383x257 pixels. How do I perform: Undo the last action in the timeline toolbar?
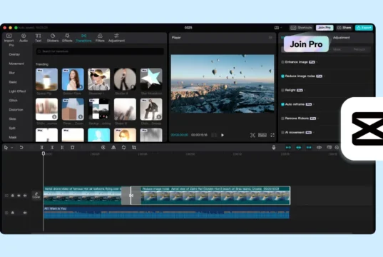(x=21, y=148)
